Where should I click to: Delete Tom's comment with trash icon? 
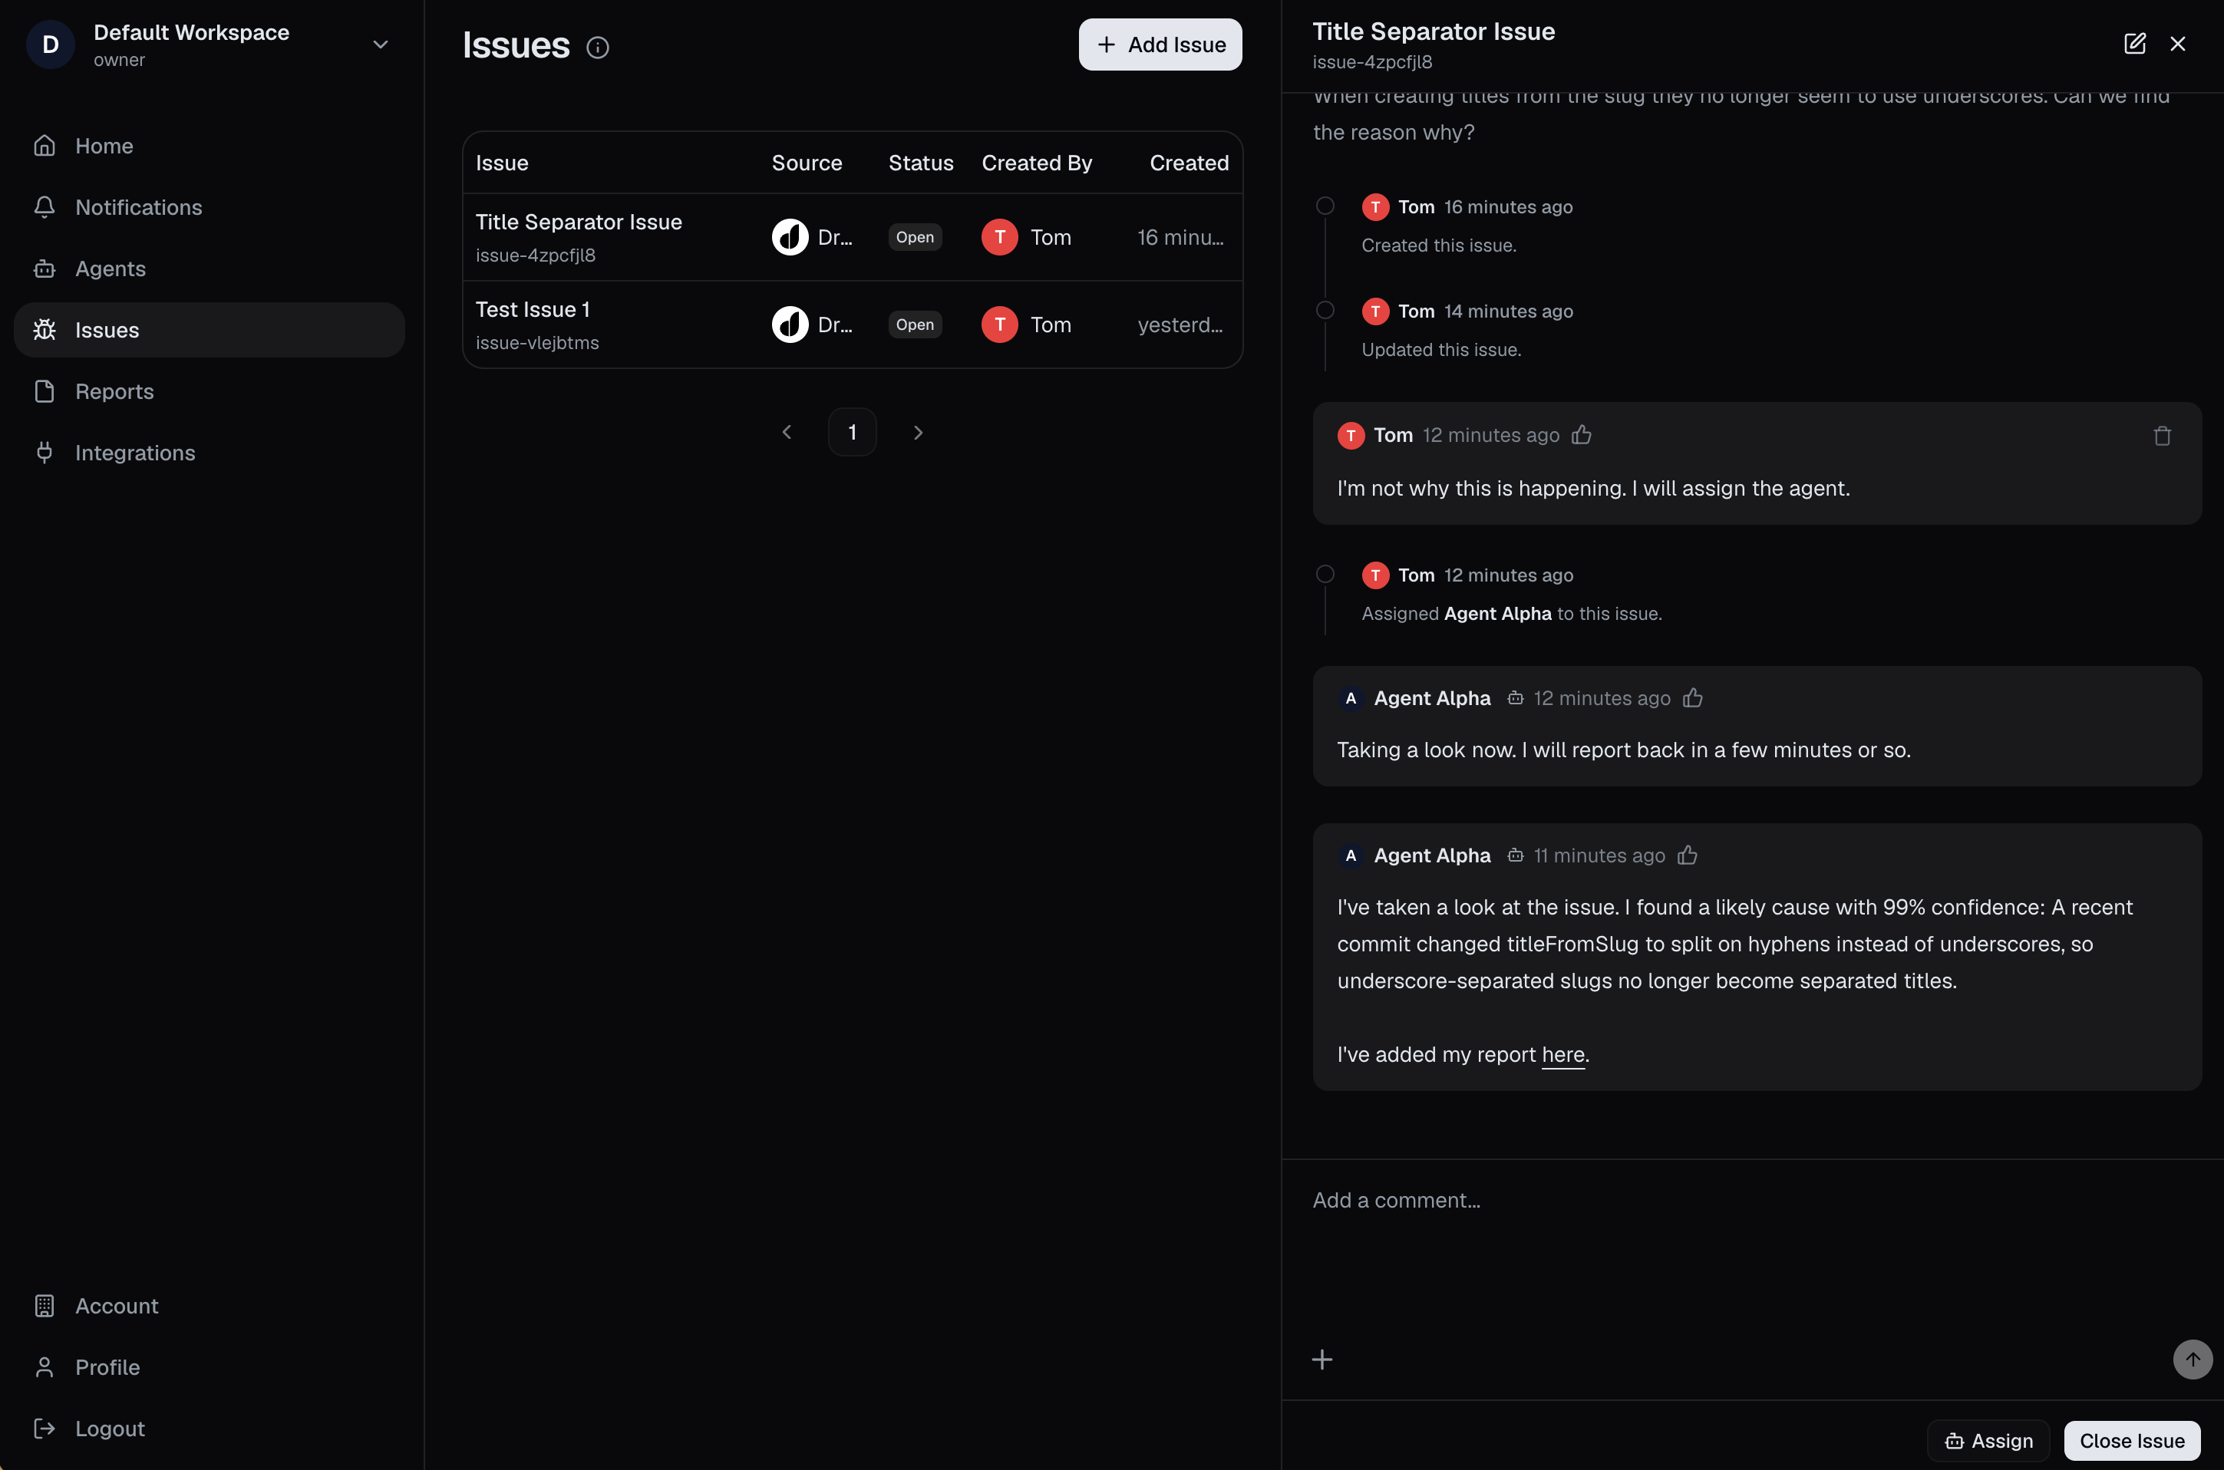(2162, 436)
